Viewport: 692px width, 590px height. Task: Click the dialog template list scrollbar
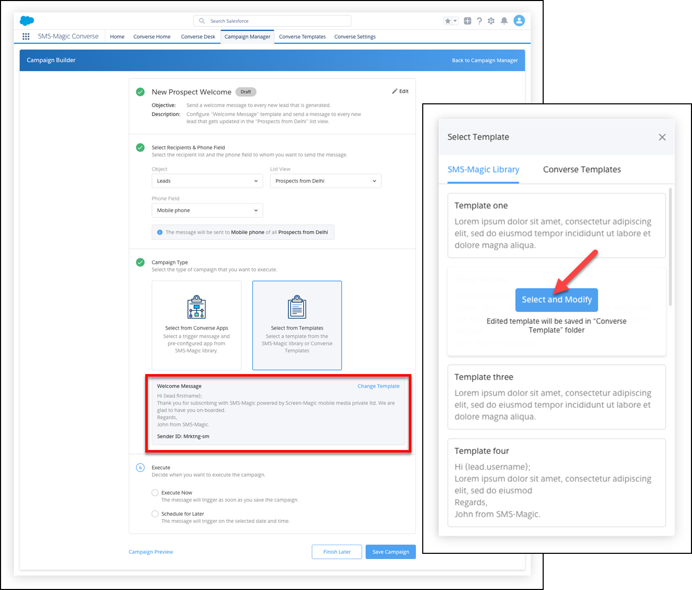(x=671, y=247)
